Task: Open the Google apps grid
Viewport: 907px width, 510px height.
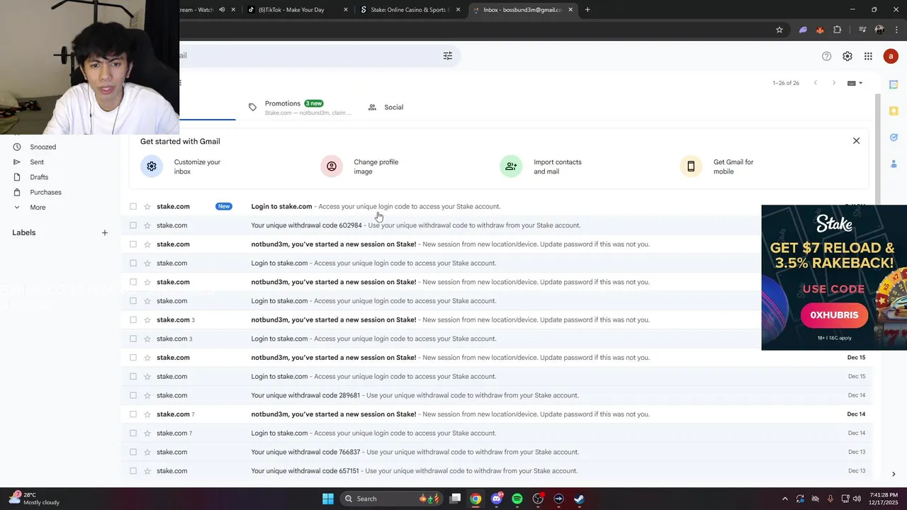Action: point(868,56)
